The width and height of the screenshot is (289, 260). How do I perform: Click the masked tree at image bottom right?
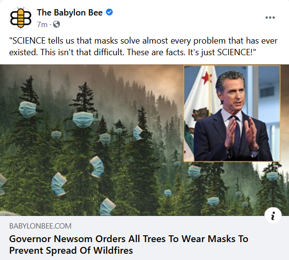coord(273,176)
